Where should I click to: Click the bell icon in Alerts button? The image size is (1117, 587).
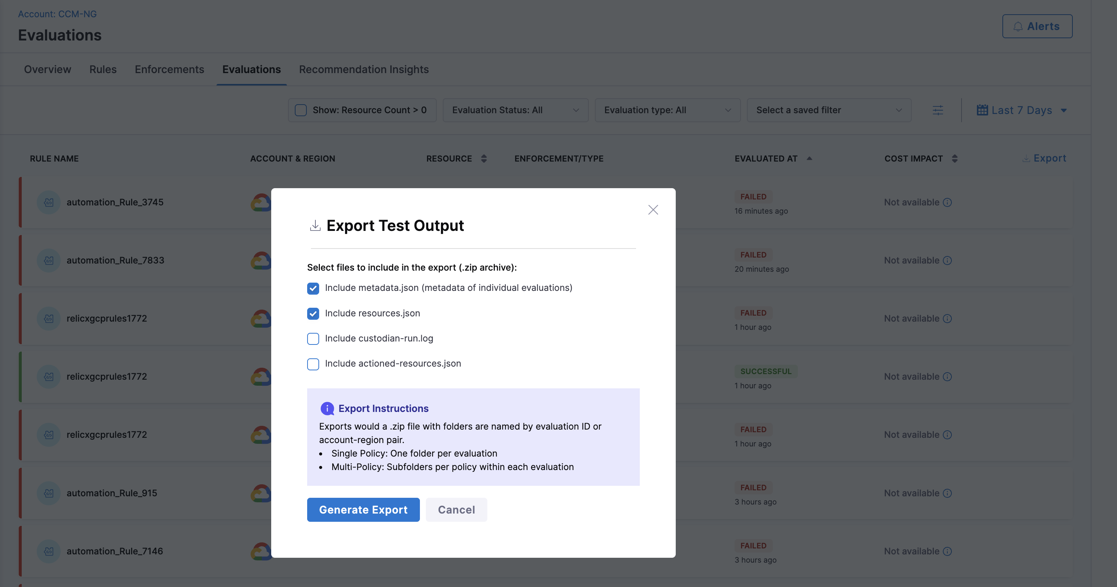1018,27
